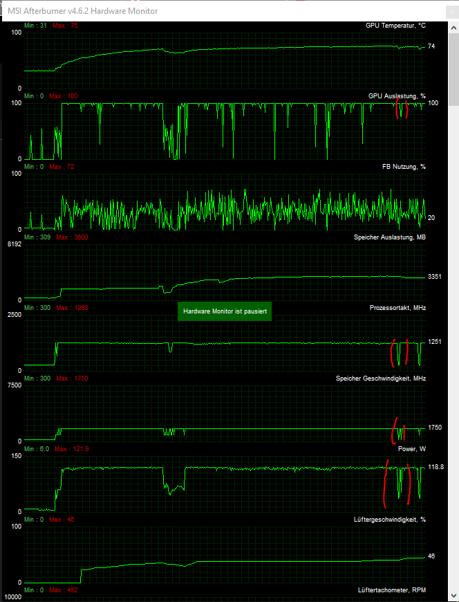Click the power value 118.8
Screen dimensions: 459x602
(436, 467)
